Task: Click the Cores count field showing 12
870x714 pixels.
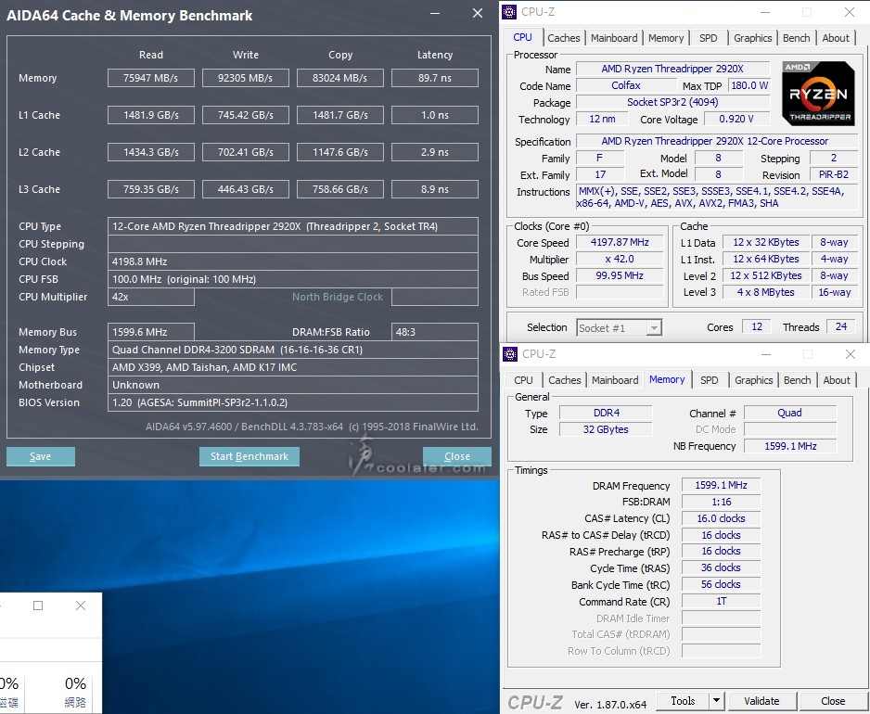Action: coord(757,326)
